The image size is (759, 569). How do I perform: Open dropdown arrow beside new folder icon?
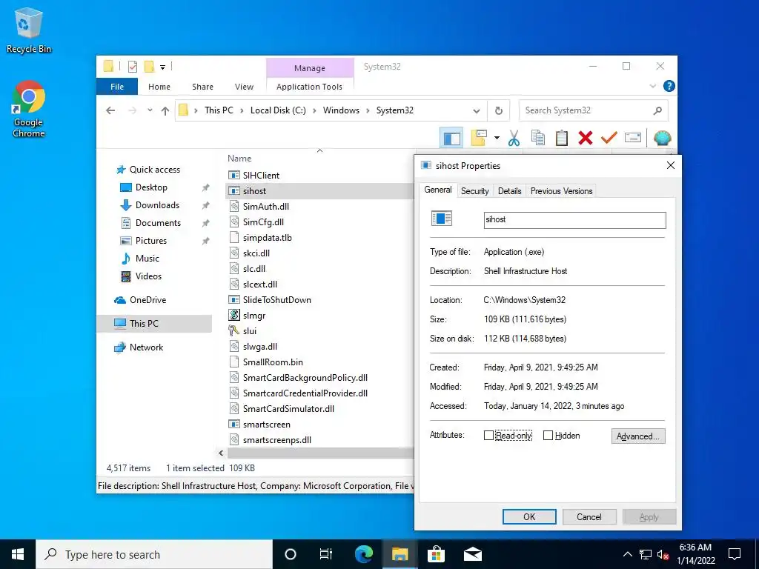(x=497, y=139)
